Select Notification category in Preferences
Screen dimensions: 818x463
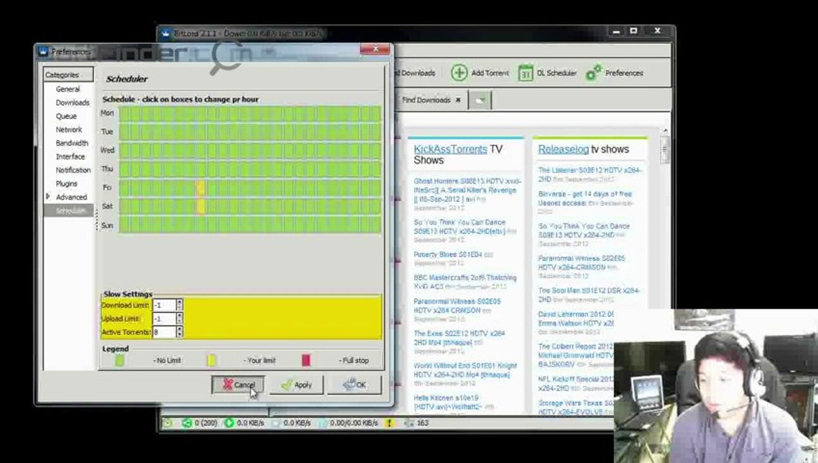click(73, 170)
